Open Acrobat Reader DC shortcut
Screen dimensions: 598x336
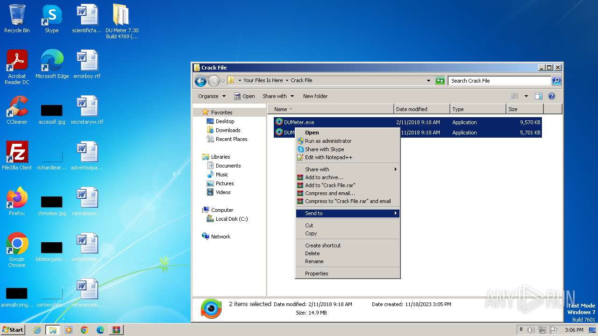(17, 67)
